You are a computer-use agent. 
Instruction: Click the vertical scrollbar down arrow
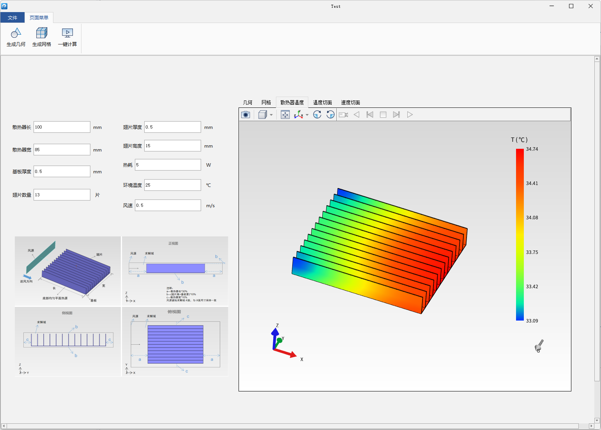[597, 421]
